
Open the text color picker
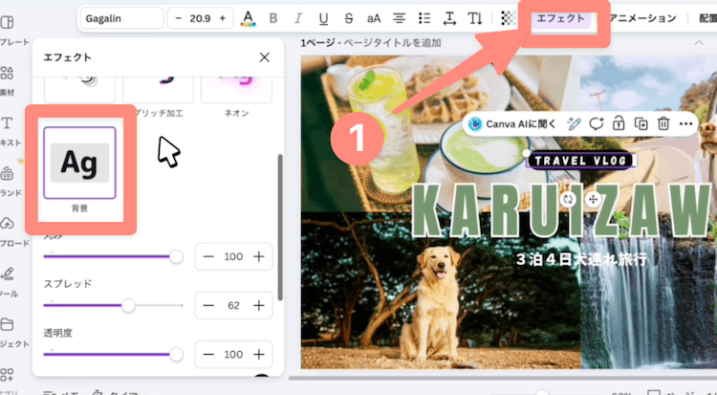tap(248, 18)
